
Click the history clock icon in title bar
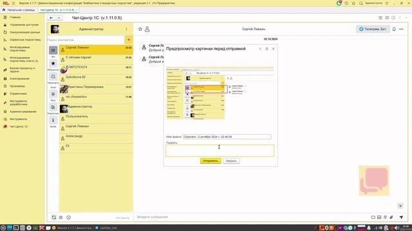click(x=346, y=3)
